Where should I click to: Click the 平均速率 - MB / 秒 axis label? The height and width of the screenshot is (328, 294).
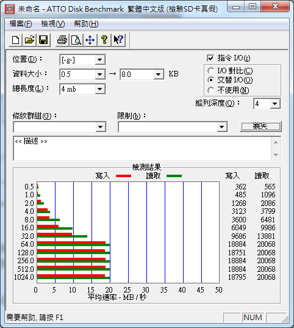[117, 297]
